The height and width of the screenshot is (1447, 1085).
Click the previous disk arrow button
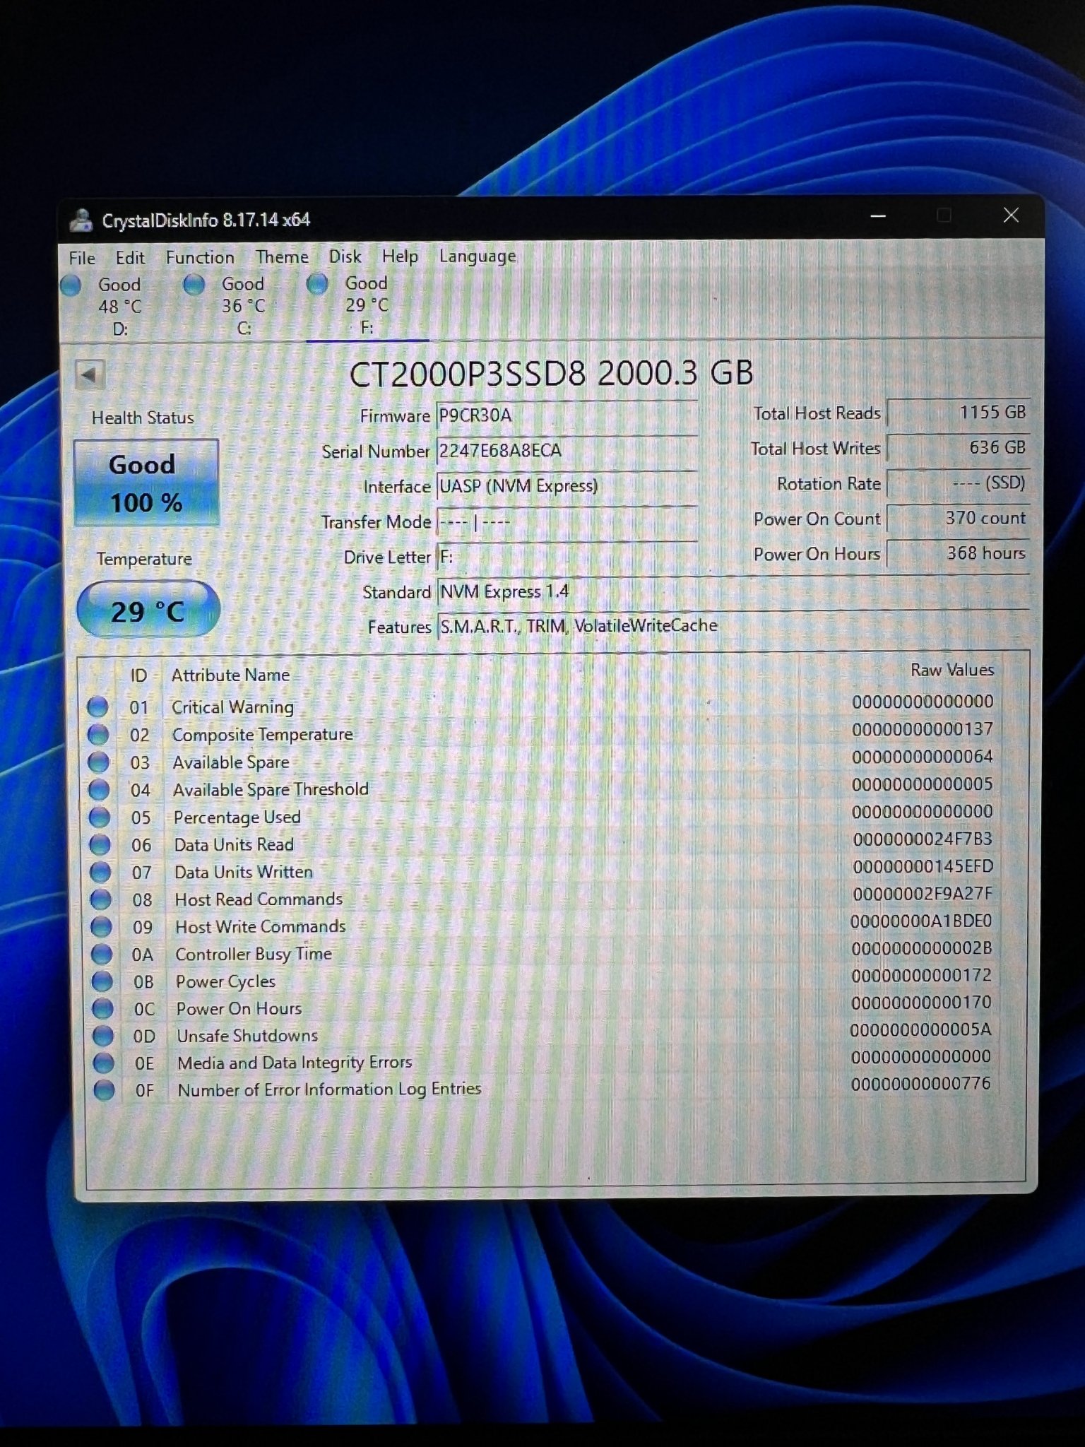tap(90, 374)
